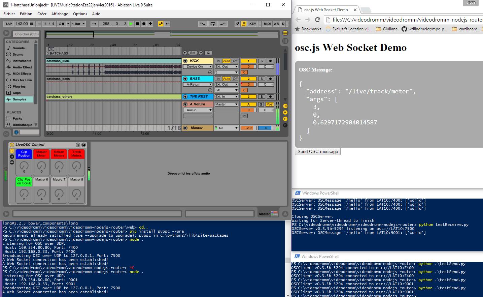Toggle the Follow arrow button
This screenshot has height=297, width=483.
tap(94, 24)
